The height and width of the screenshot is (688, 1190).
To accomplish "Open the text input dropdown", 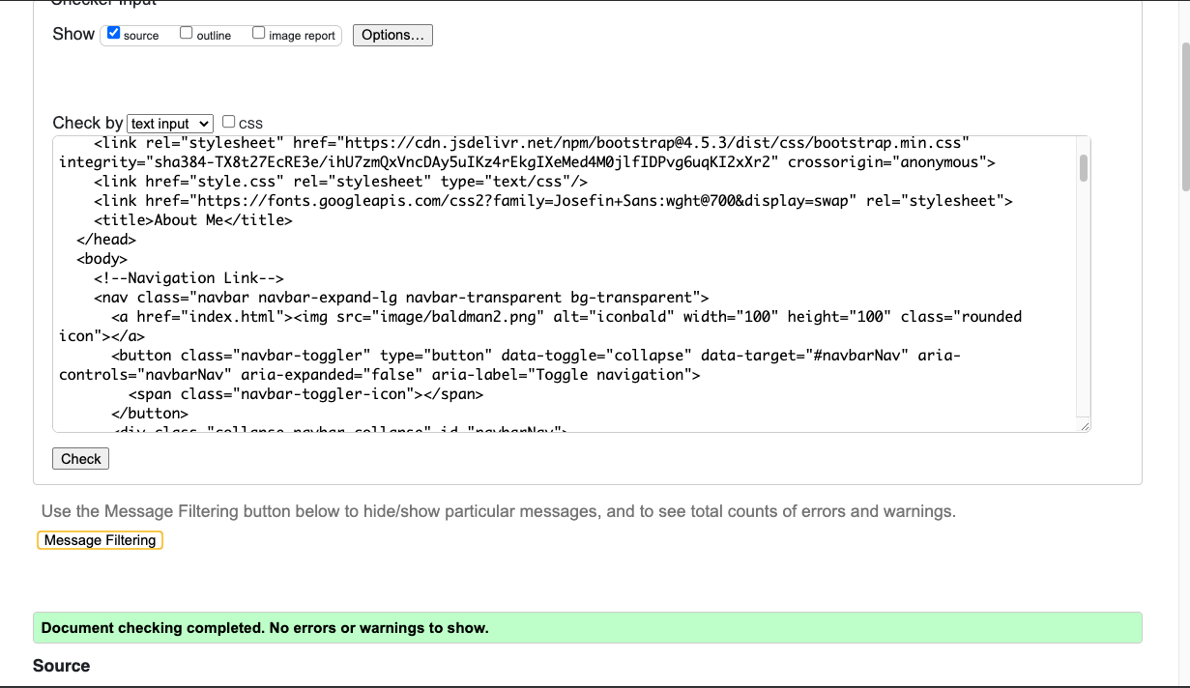I will (170, 124).
